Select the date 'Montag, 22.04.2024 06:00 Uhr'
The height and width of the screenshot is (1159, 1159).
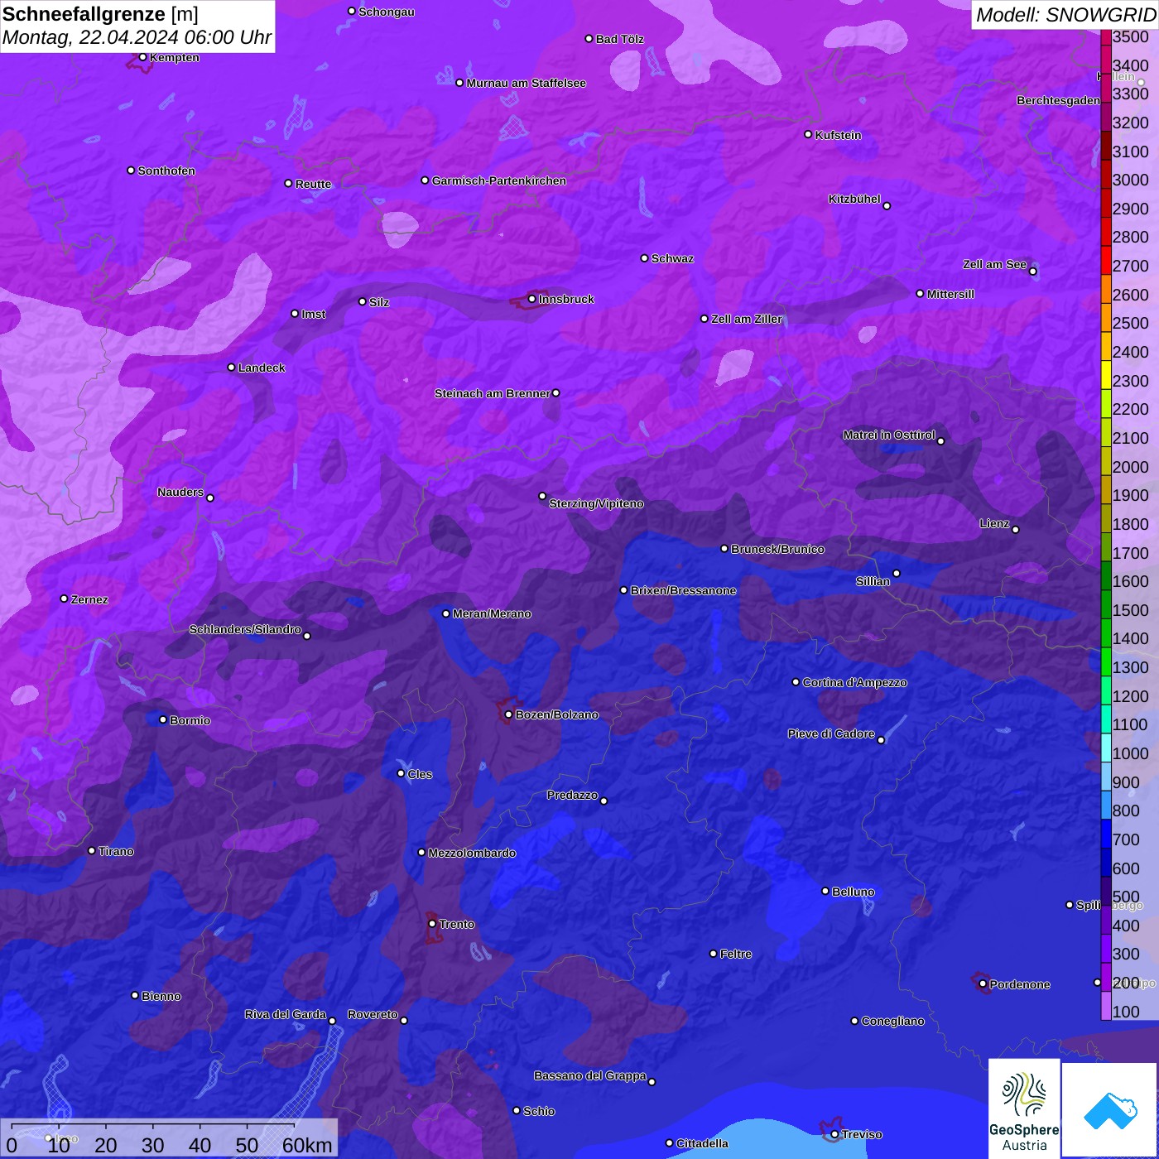click(x=137, y=37)
